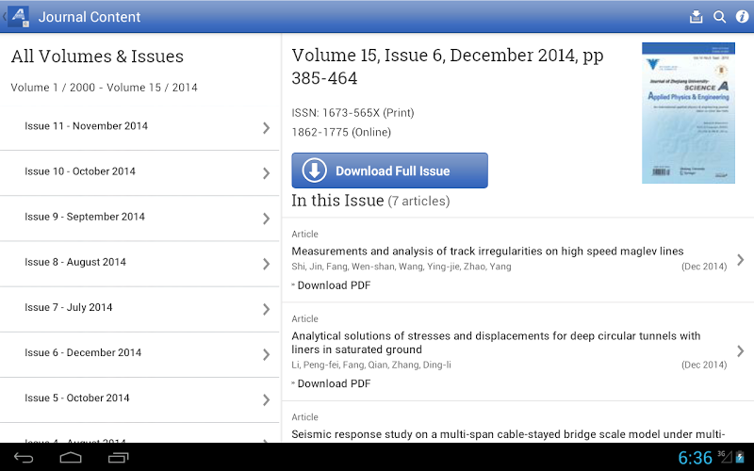Image resolution: width=754 pixels, height=471 pixels.
Task: Expand Issue 10 - October 2014 chevron
Action: (267, 172)
